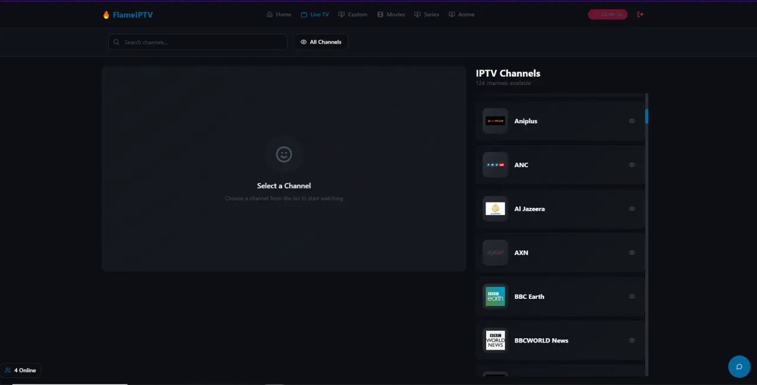757x385 pixels.
Task: Click the Al Jazeera channel logo
Action: [495, 208]
